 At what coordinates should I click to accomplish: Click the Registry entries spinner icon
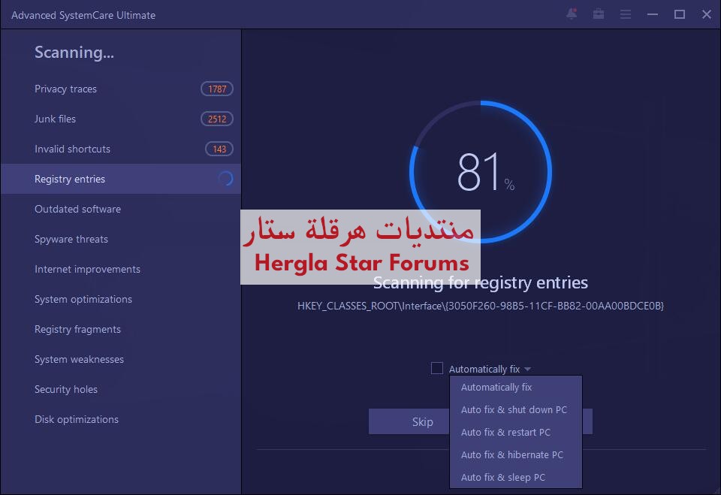coord(226,179)
